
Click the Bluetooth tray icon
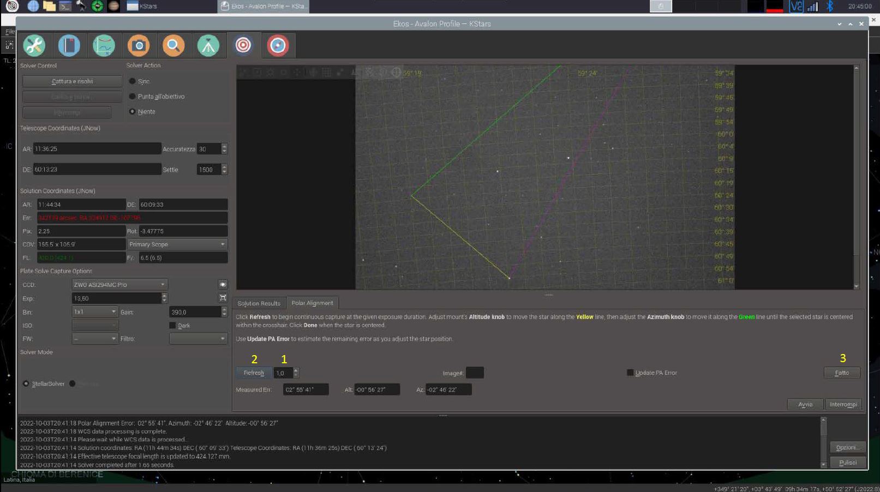[829, 6]
